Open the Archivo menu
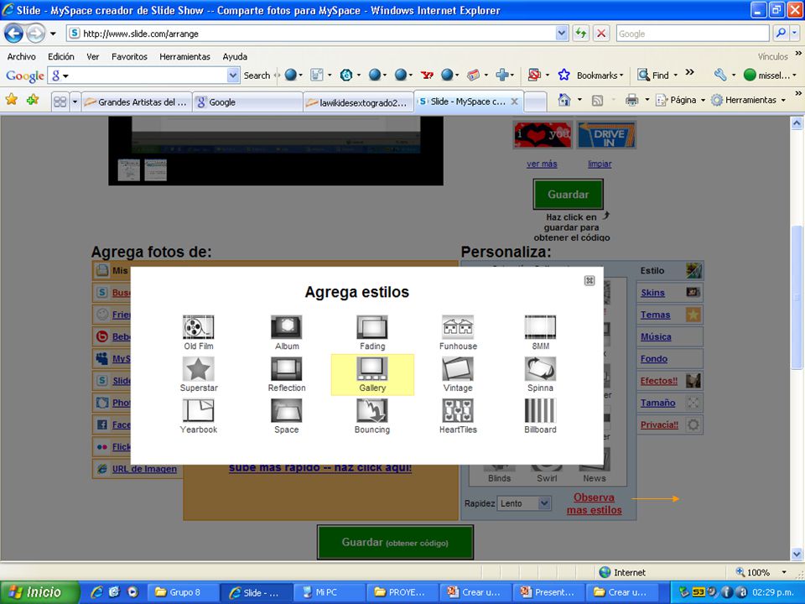The height and width of the screenshot is (604, 805). [22, 56]
